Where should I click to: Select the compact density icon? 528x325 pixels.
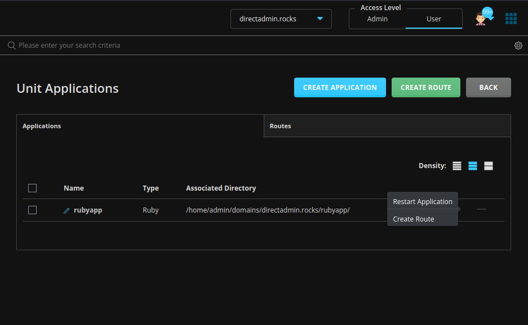click(456, 166)
